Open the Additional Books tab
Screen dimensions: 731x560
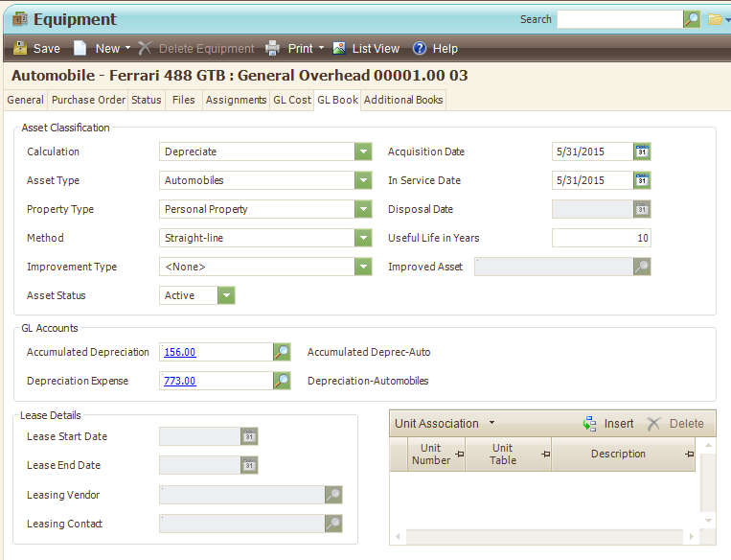[403, 100]
